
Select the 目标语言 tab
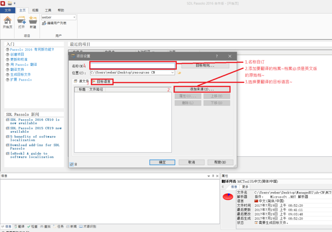102,81
